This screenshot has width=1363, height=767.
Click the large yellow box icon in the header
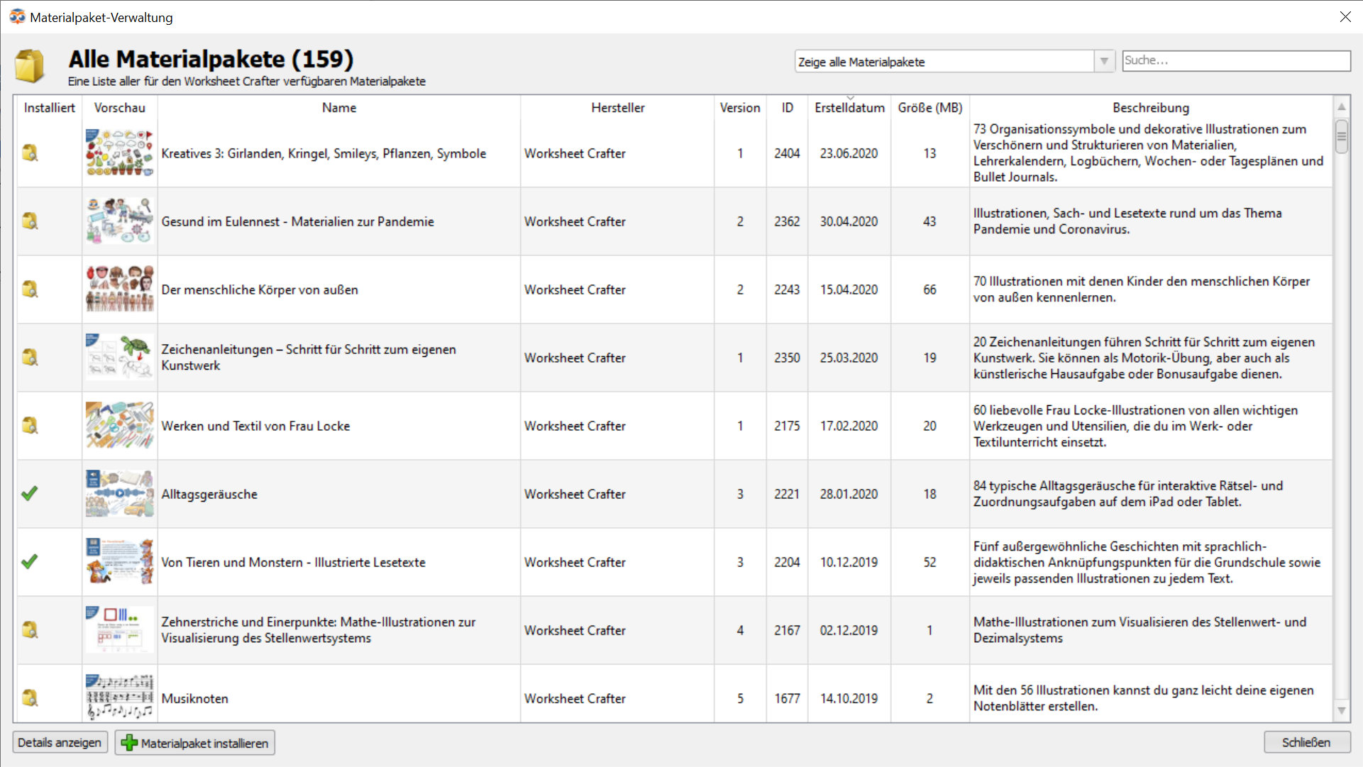(30, 67)
